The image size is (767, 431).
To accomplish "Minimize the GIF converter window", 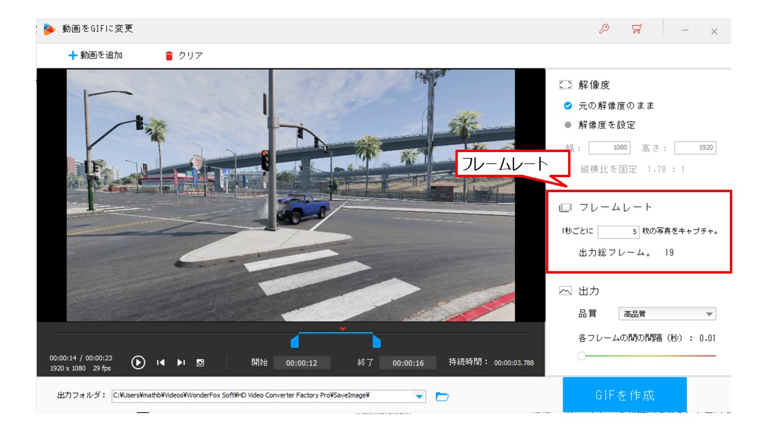I will [685, 31].
